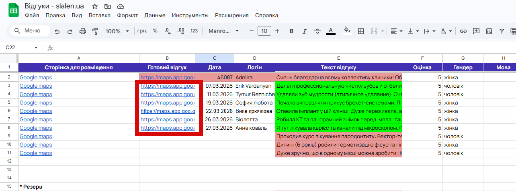Image resolution: width=516 pixels, height=191 pixels.
Task: Click the Меню search box
Action: click(x=30, y=31)
